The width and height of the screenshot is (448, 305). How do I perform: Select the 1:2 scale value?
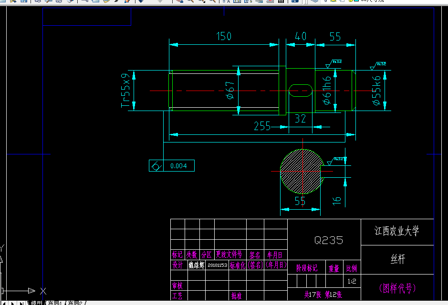click(x=352, y=281)
